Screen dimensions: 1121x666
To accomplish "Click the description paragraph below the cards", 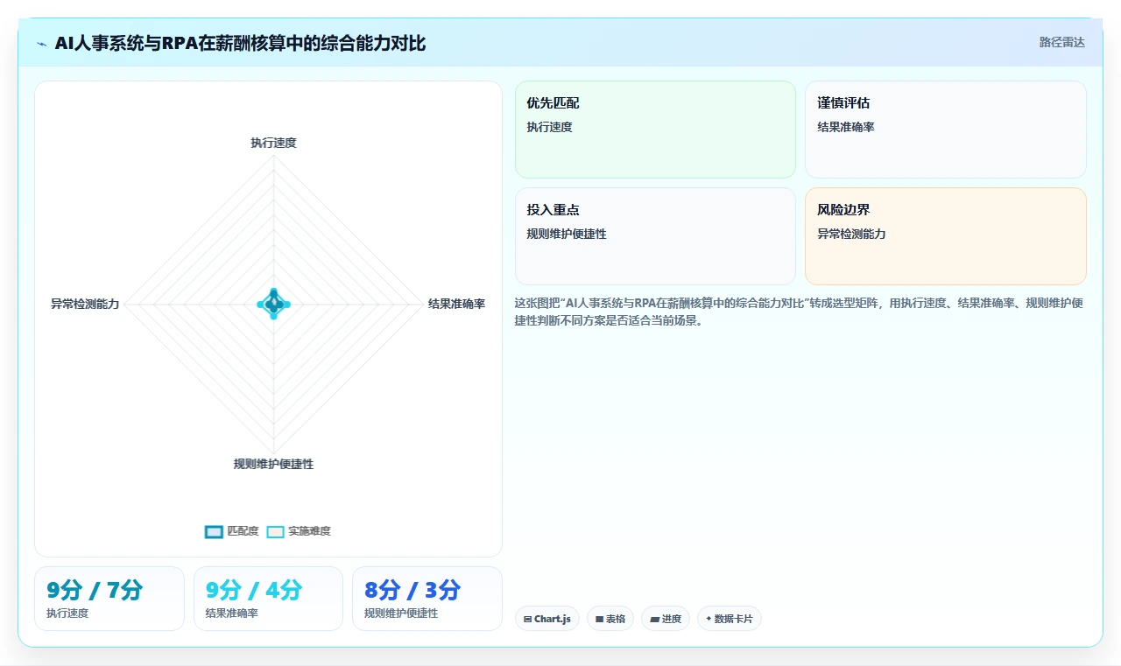I will pos(800,312).
